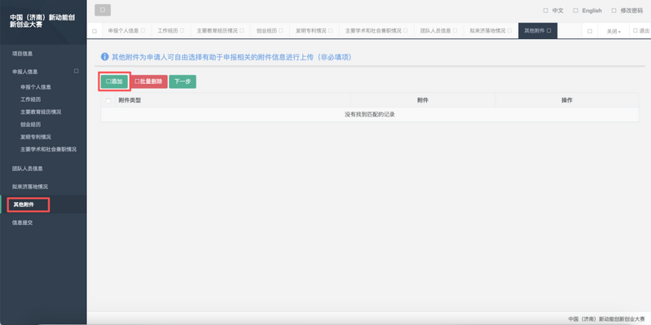Log out using the 退出 link
The width and height of the screenshot is (651, 325).
pos(641,31)
